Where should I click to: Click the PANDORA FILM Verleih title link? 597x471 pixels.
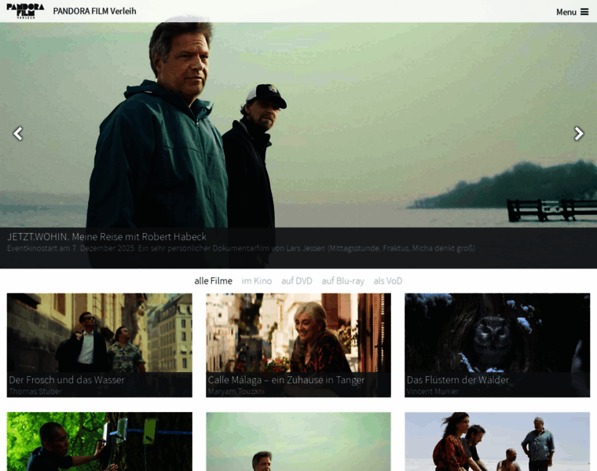(94, 11)
